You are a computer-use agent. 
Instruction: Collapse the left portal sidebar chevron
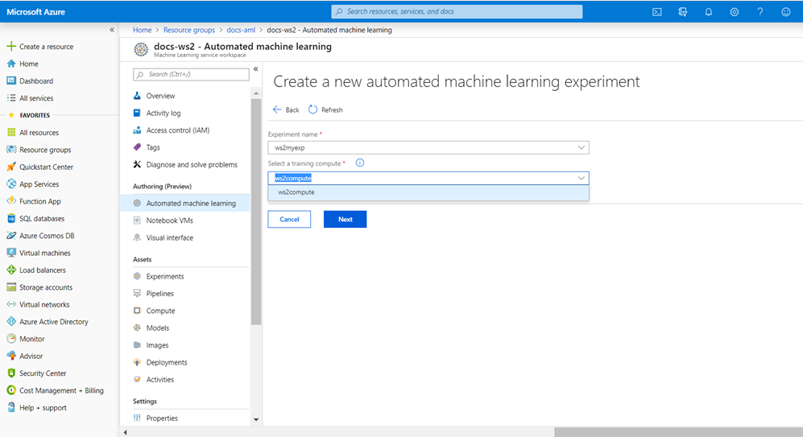tap(112, 30)
